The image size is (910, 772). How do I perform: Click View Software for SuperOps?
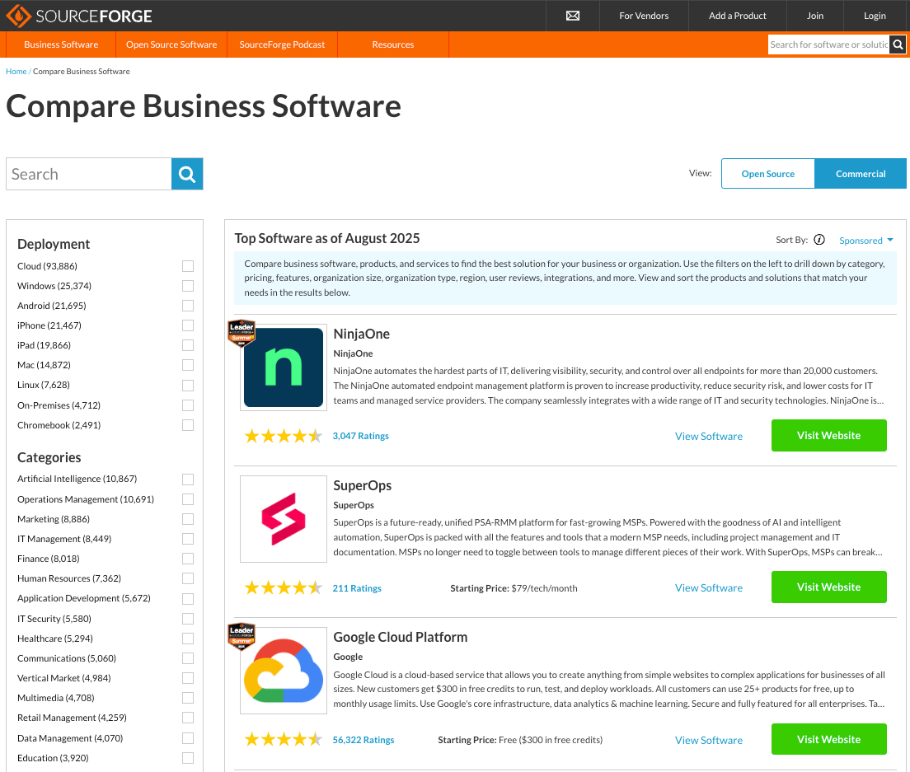[x=709, y=587]
